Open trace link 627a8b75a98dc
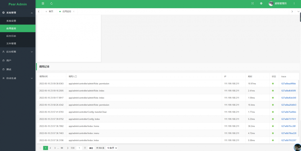 click(x=289, y=112)
